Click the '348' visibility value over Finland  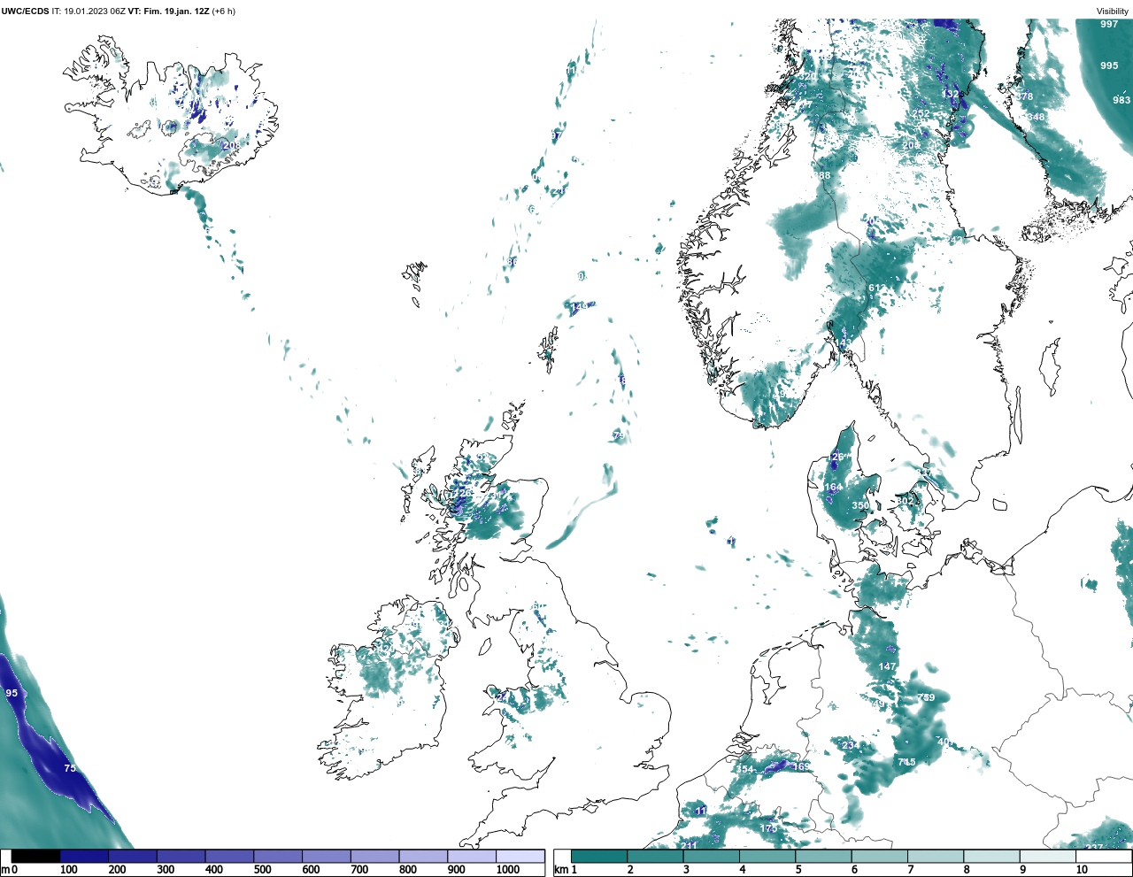[1036, 117]
